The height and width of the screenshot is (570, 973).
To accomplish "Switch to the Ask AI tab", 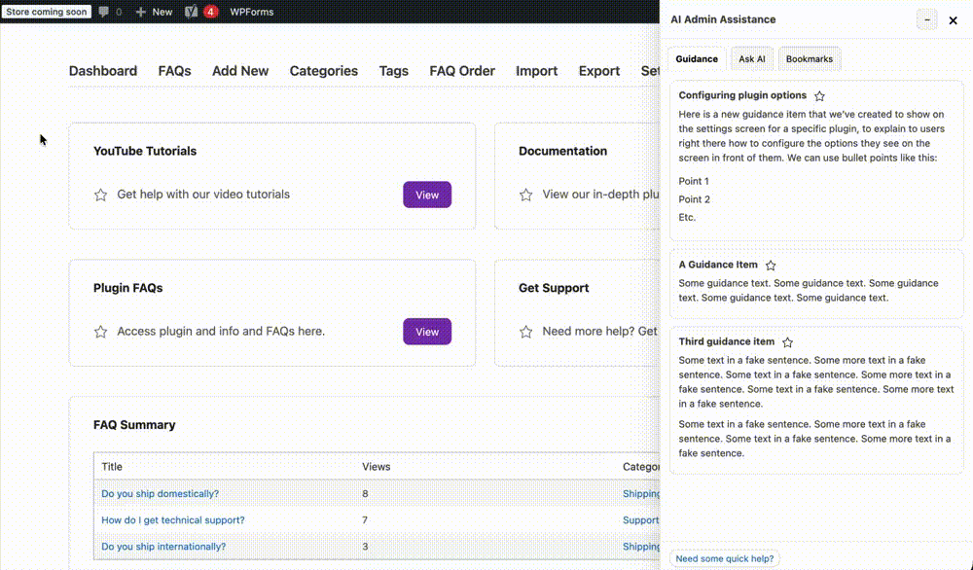I will point(751,59).
